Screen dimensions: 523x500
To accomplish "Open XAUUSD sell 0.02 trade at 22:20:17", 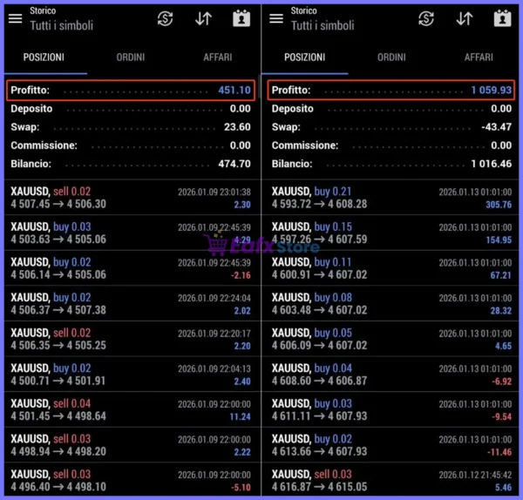I will pyautogui.click(x=132, y=339).
